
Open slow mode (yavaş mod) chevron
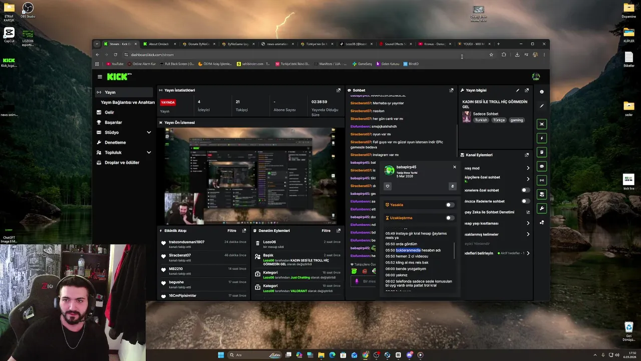click(x=528, y=168)
